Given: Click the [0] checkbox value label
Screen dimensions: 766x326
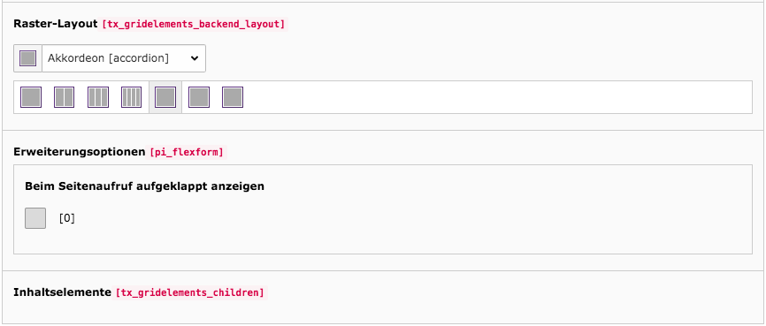Looking at the screenshot, I should 67,218.
